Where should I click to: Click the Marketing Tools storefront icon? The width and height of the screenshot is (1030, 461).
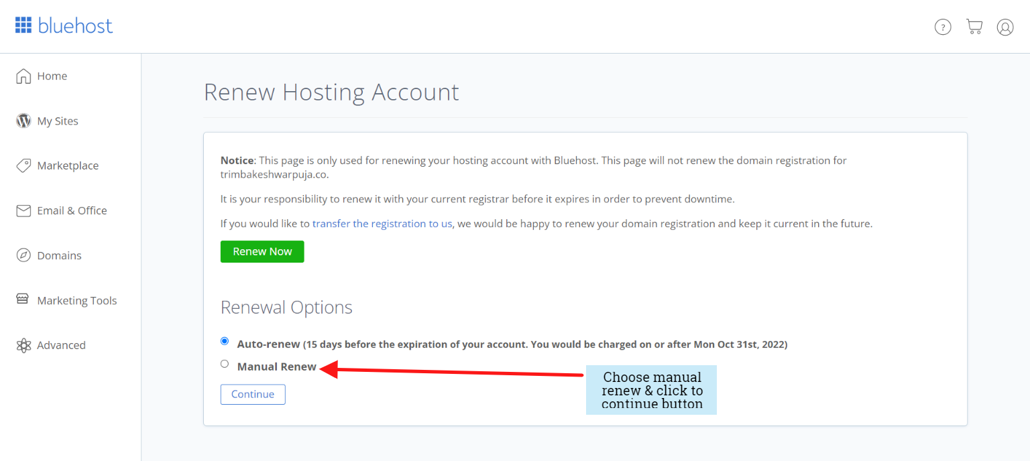pos(23,300)
